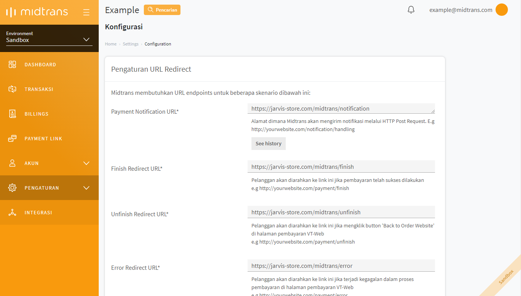The height and width of the screenshot is (296, 521).
Task: Click the Example merchant name
Action: coord(122,10)
